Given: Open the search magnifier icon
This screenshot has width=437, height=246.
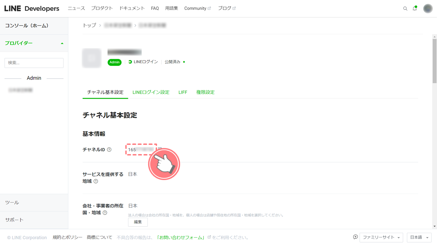Looking at the screenshot, I should [x=405, y=9].
